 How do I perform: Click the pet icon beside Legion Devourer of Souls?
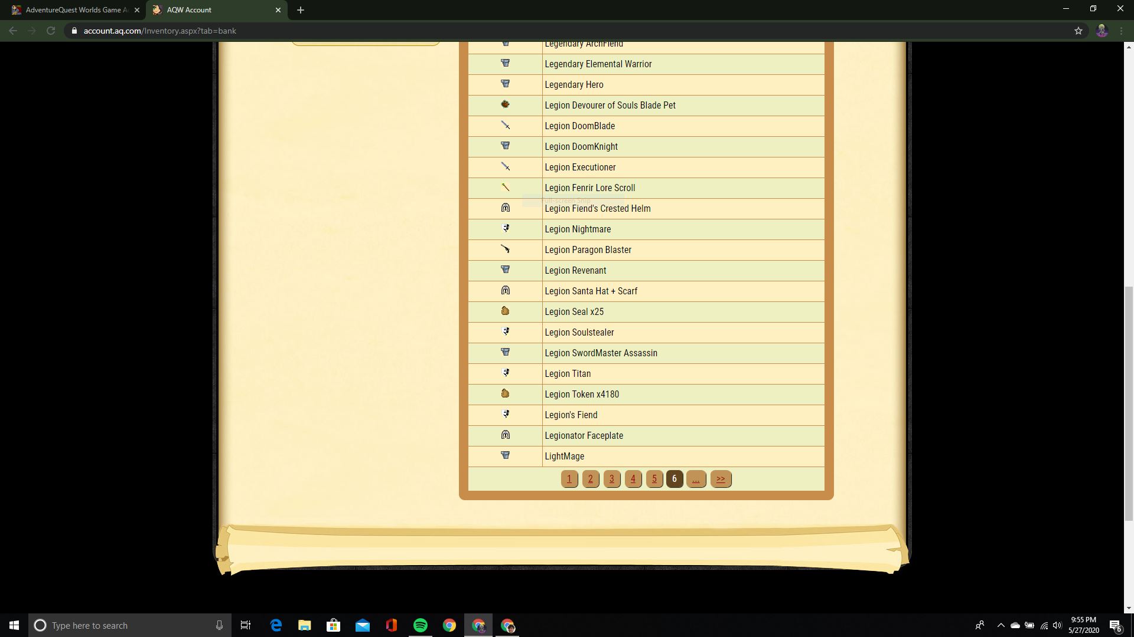[x=505, y=104]
